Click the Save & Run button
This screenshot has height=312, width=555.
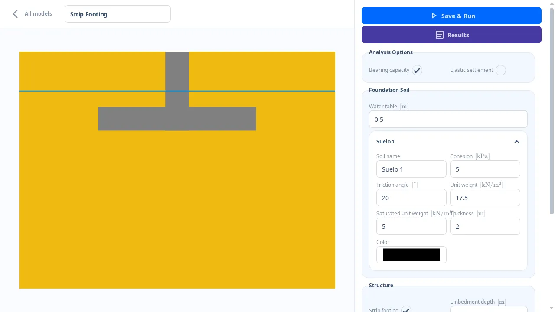[451, 16]
